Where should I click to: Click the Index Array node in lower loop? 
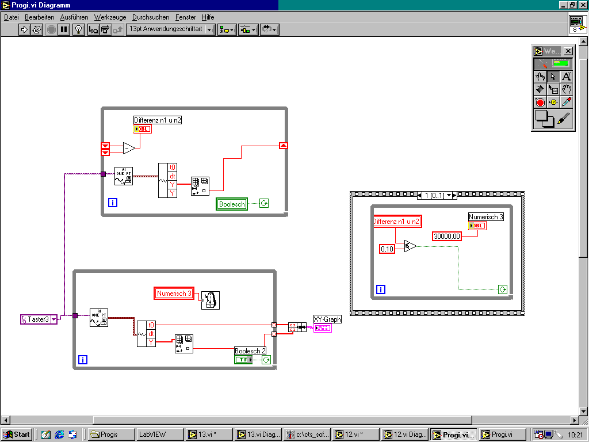pyautogui.click(x=184, y=344)
